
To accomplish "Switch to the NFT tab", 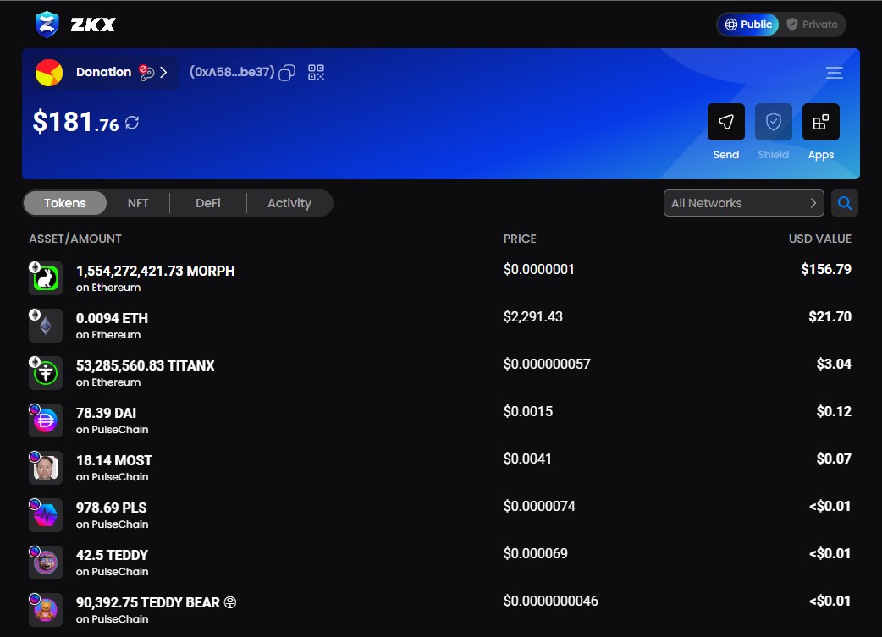I will [x=138, y=203].
